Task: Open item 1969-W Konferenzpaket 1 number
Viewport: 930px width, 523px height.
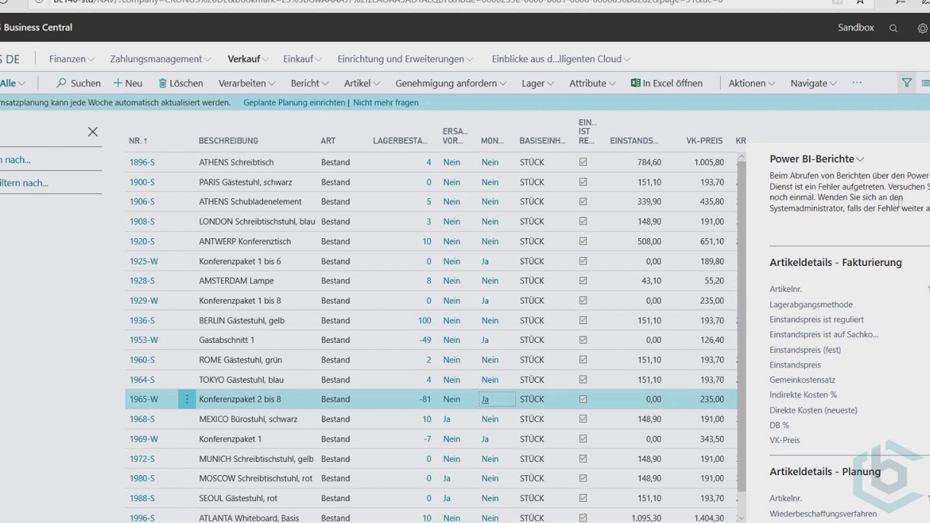Action: [x=144, y=439]
